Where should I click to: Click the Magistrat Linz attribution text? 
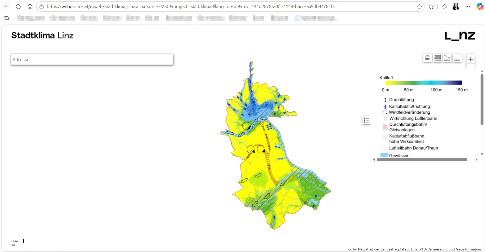414,249
